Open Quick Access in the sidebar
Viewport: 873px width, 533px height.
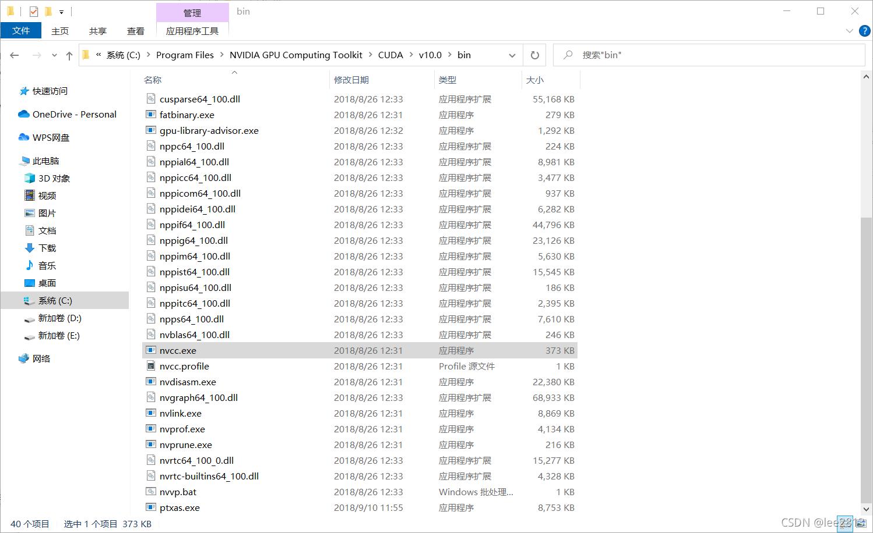pyautogui.click(x=50, y=91)
